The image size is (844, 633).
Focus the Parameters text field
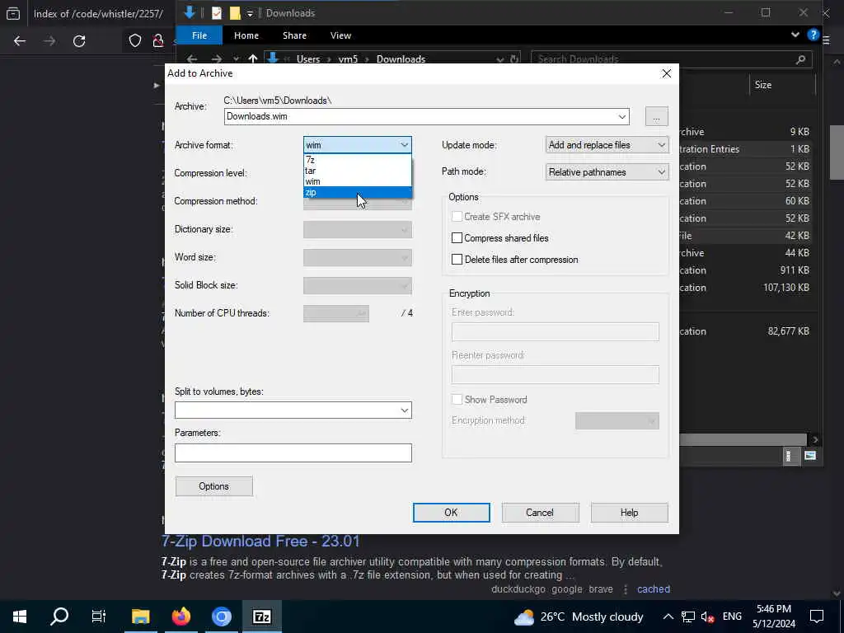click(x=293, y=452)
